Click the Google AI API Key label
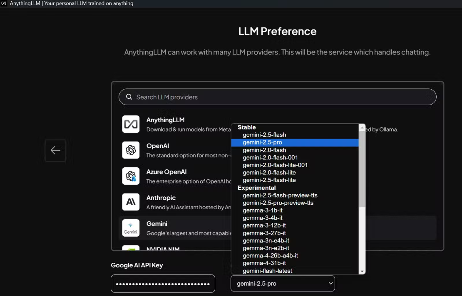462x296 pixels. tap(137, 265)
